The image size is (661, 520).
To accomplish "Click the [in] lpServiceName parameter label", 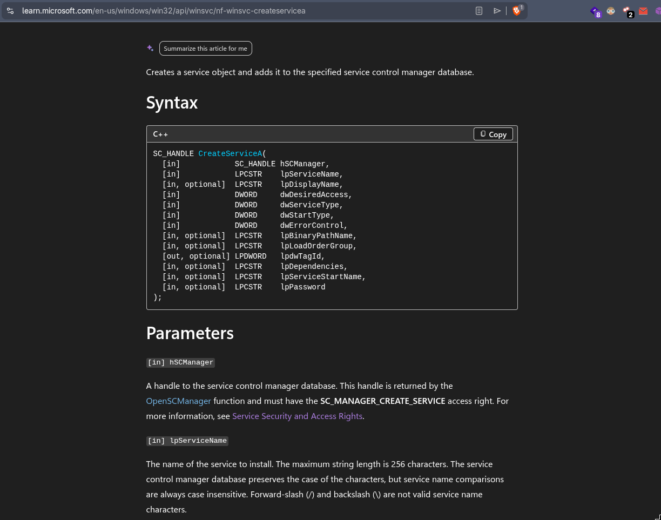I will pos(187,441).
